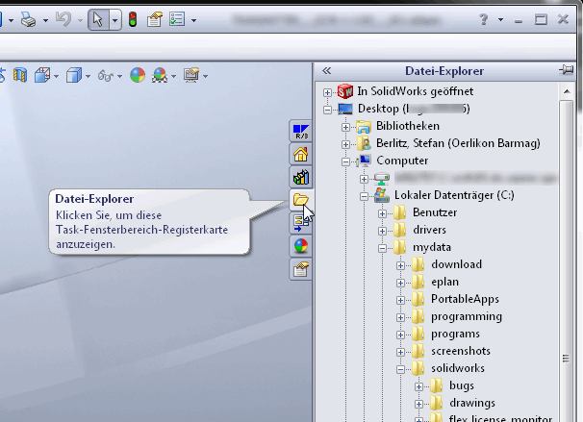Select the In SolidWorks geöffnet item
The height and width of the screenshot is (422, 583).
coord(416,91)
